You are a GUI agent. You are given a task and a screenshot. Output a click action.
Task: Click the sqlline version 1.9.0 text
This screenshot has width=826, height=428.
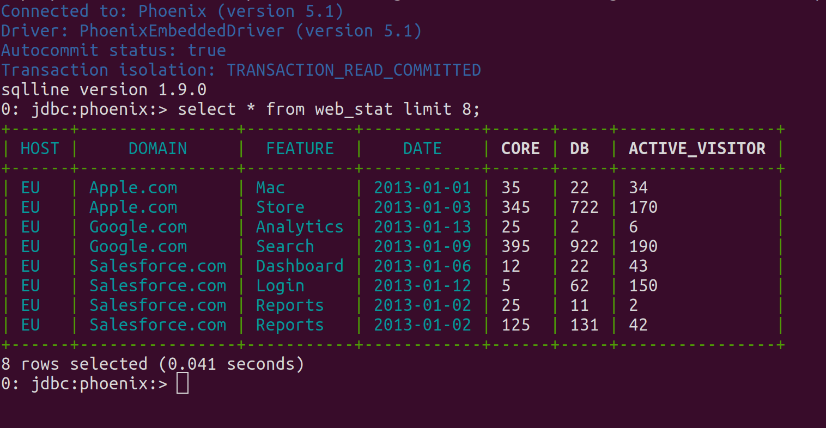click(x=104, y=90)
